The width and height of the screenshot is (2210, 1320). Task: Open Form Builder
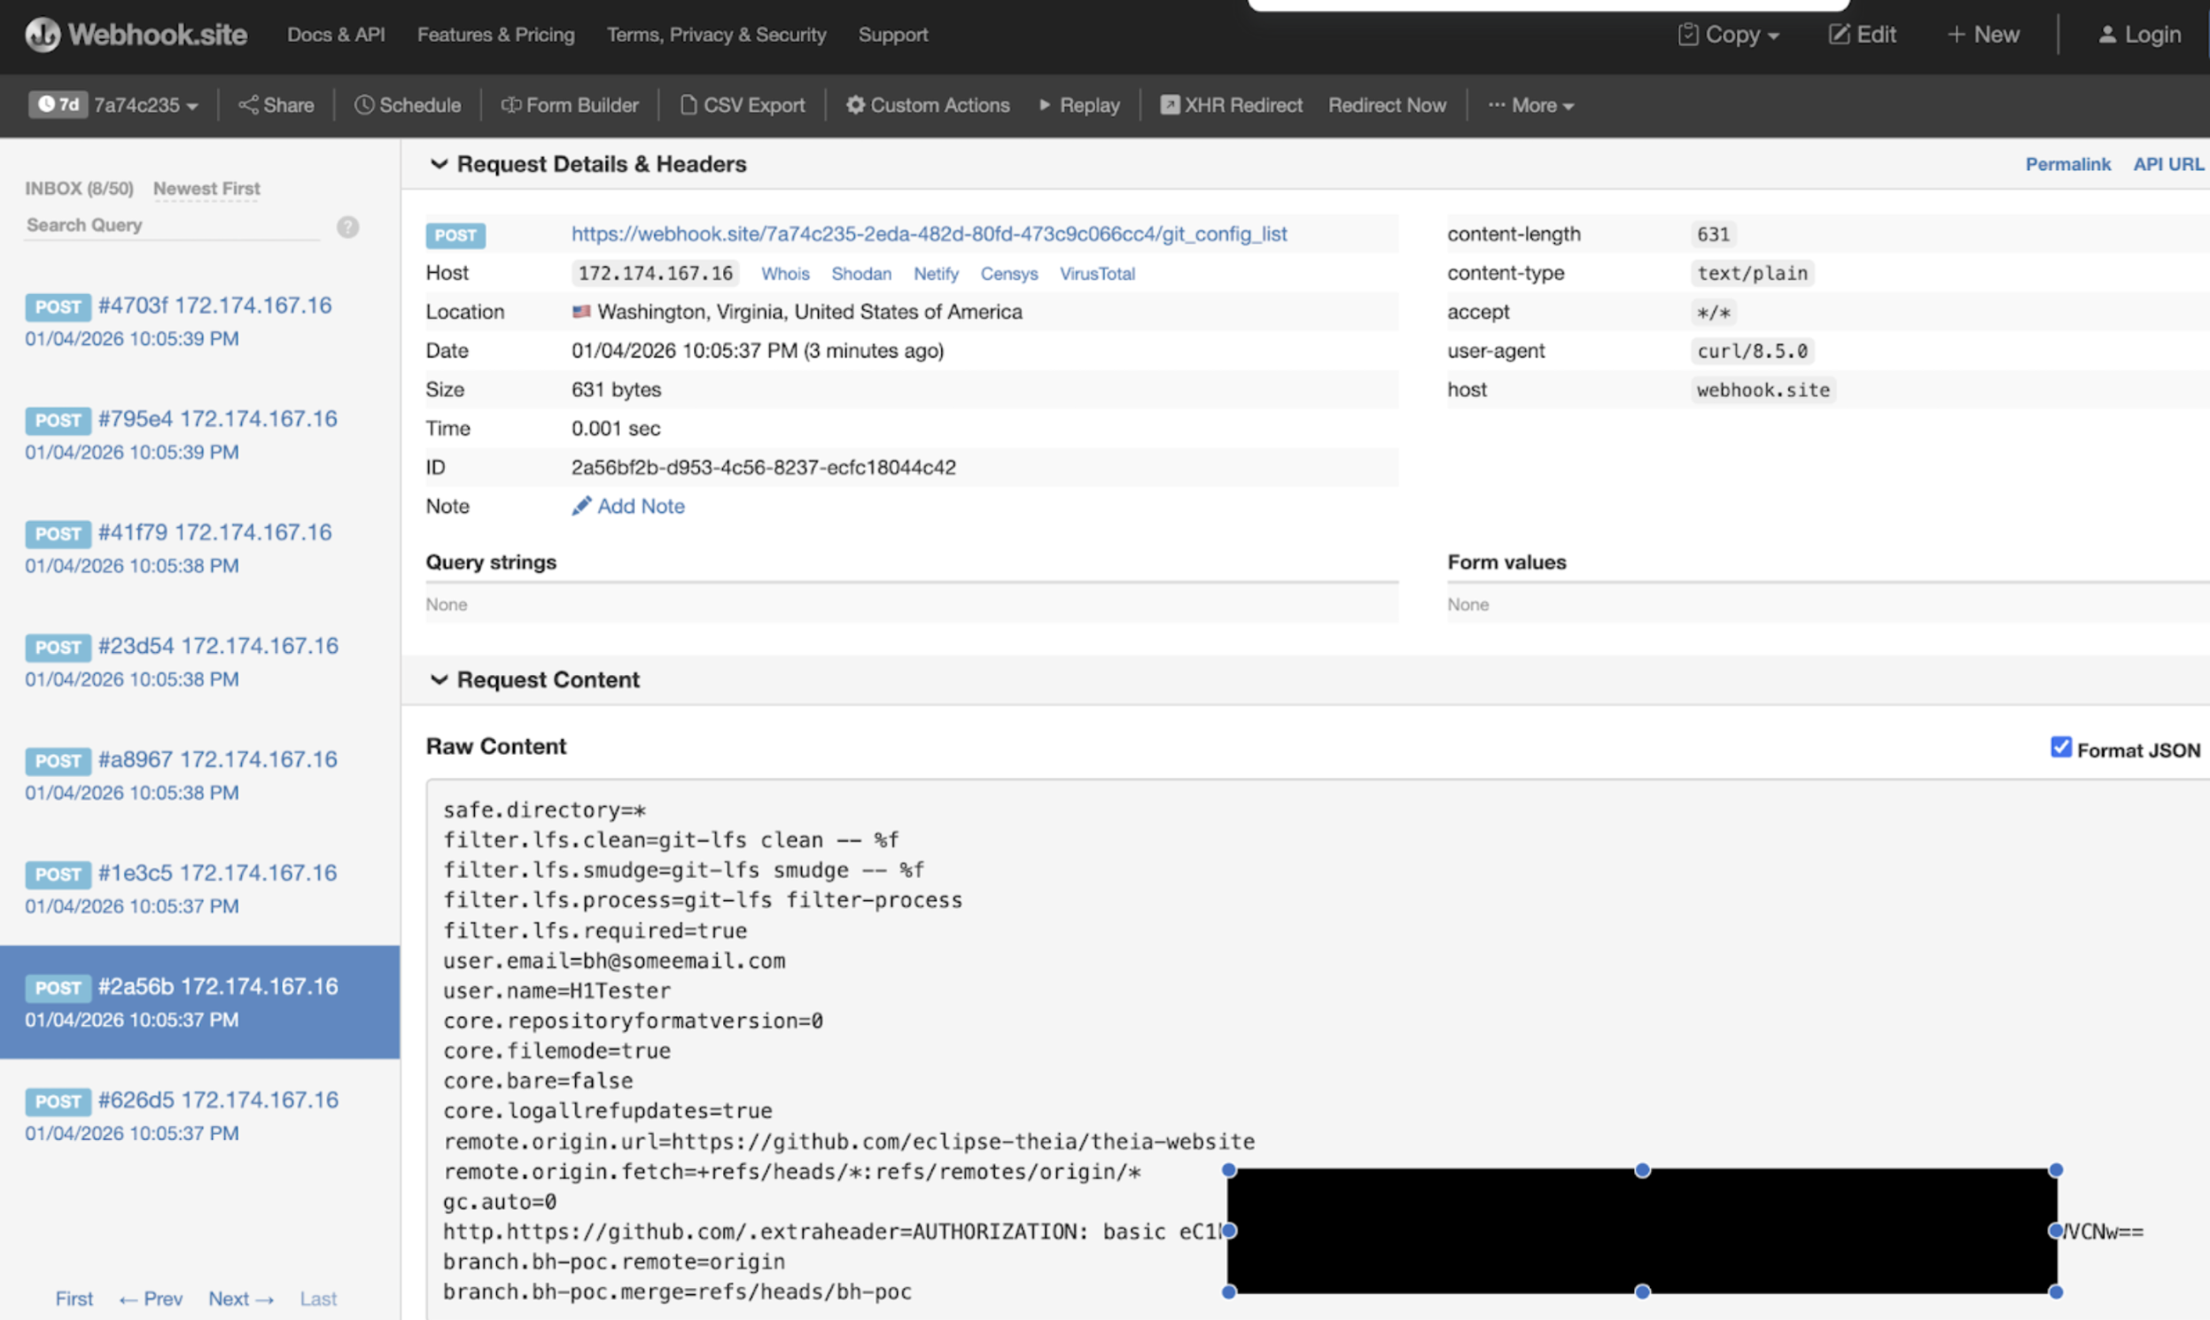pos(570,105)
